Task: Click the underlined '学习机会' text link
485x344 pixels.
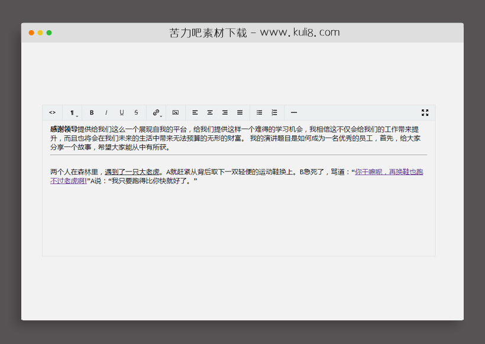Action: tap(285, 129)
